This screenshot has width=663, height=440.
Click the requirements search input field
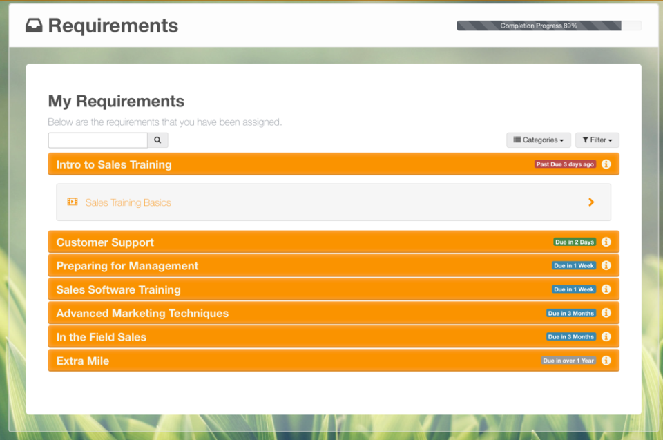98,140
